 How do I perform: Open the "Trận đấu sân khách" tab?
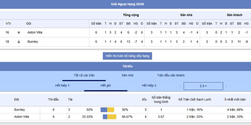(171, 75)
